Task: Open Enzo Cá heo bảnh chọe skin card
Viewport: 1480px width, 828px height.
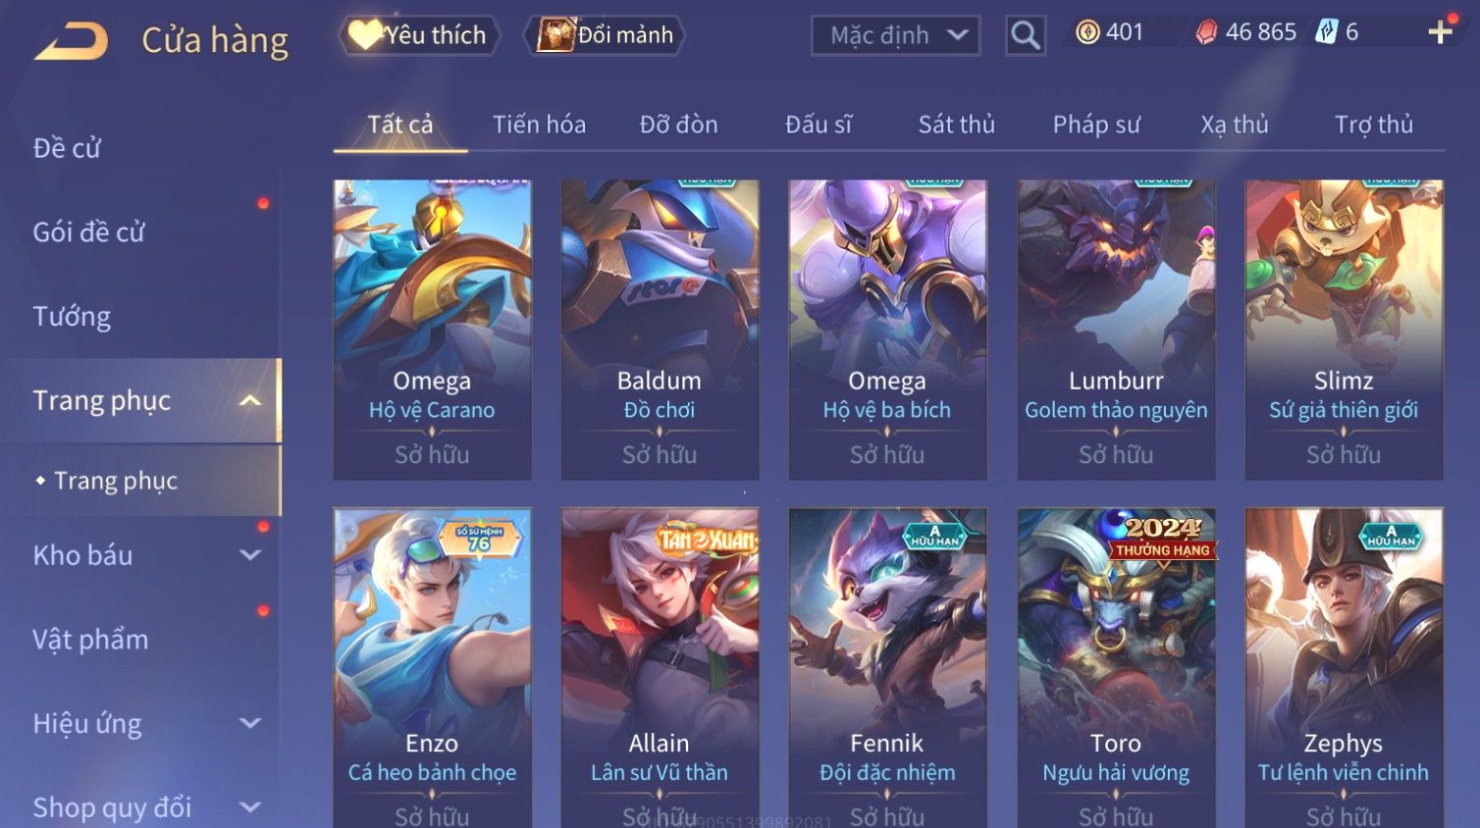Action: (x=432, y=667)
